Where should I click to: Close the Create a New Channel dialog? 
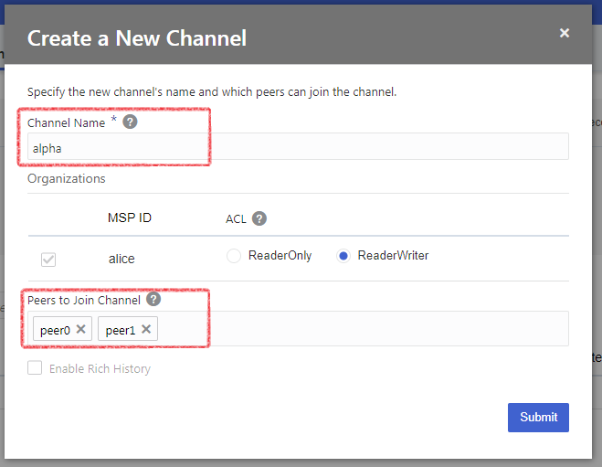click(x=565, y=33)
